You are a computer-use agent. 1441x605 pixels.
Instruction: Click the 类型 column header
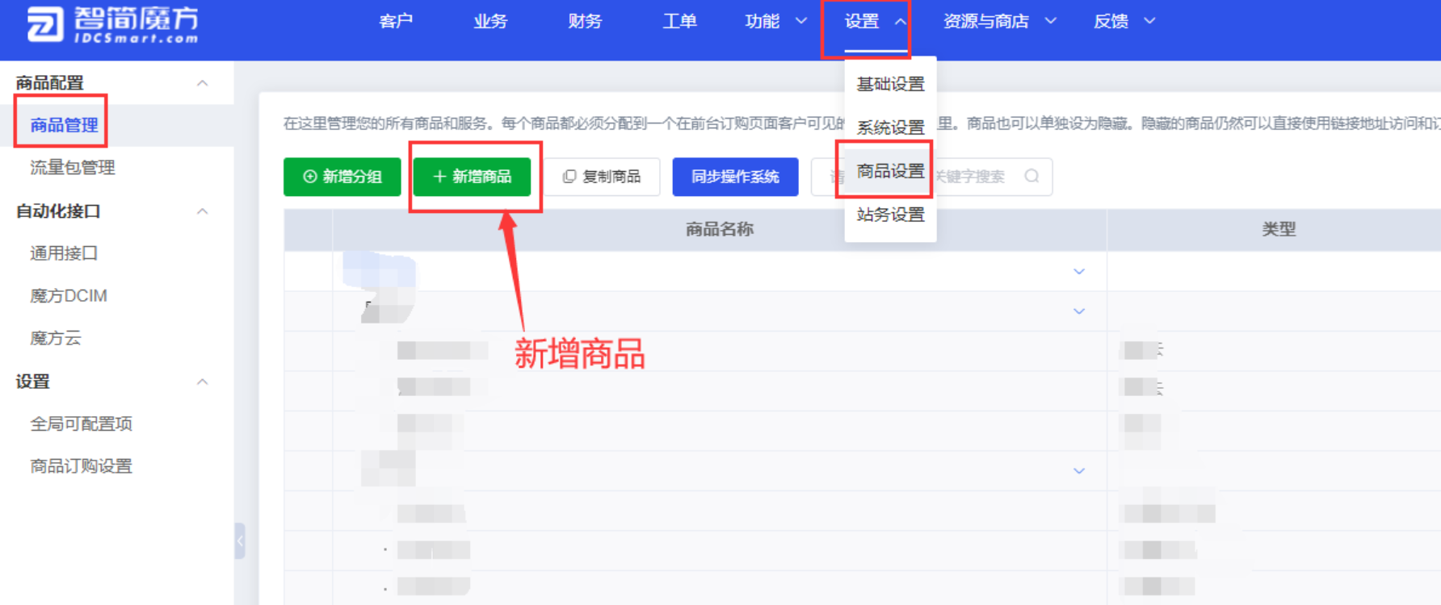(1279, 230)
